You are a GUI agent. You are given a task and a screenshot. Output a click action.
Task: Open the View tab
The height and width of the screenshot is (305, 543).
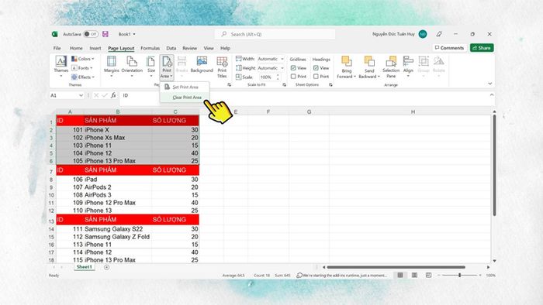[209, 48]
